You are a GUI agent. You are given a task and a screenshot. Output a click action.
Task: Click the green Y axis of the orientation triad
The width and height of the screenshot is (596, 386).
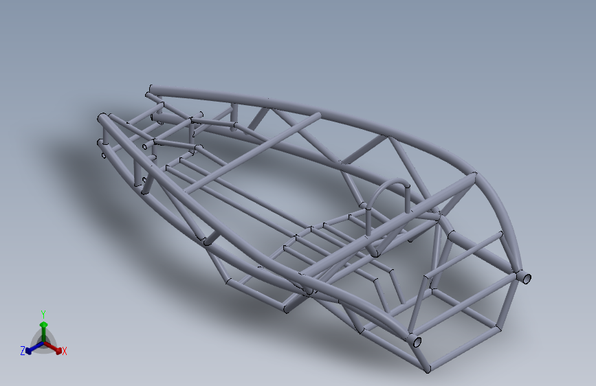[x=44, y=331]
